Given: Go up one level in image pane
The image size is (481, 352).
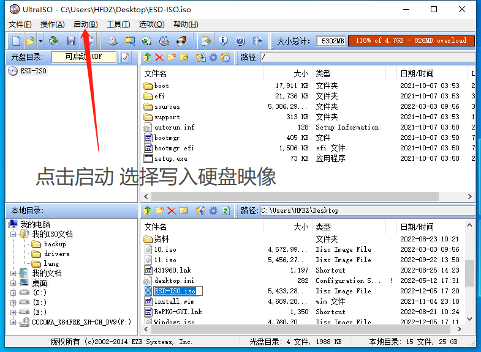Looking at the screenshot, I should pyautogui.click(x=147, y=57).
